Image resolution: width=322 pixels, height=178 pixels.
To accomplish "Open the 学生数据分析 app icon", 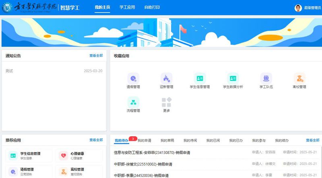I will pyautogui.click(x=233, y=78).
